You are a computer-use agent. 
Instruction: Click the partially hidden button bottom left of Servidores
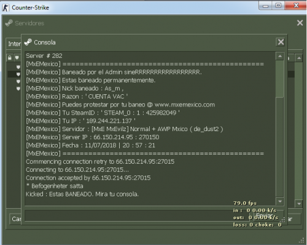click(x=15, y=219)
